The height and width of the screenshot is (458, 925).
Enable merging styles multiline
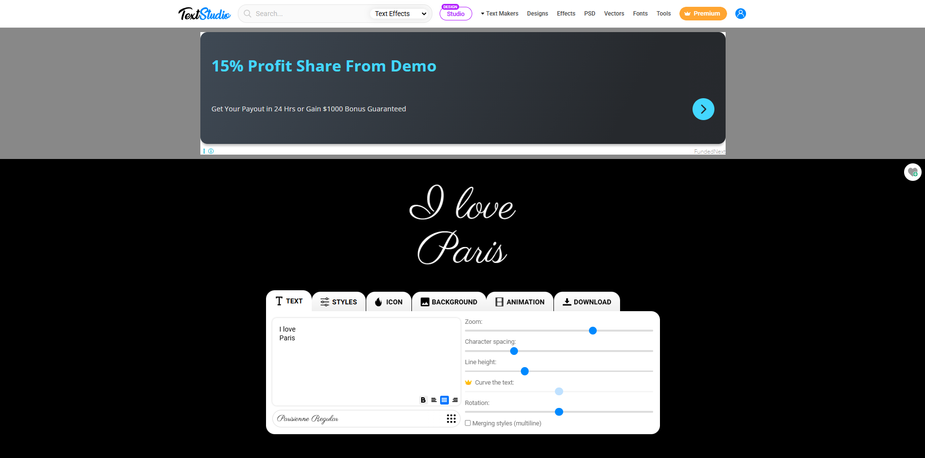[468, 423]
